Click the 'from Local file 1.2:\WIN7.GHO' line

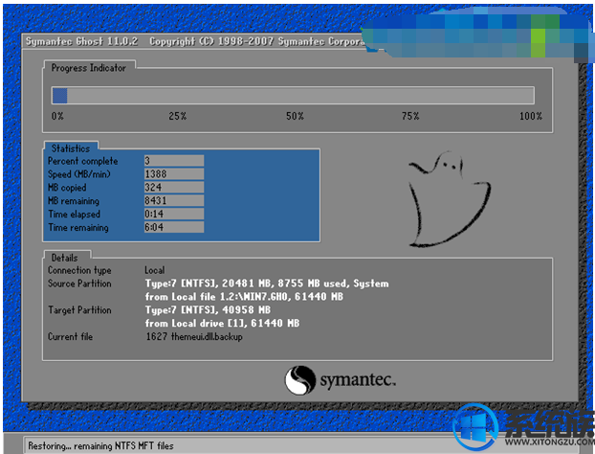(x=244, y=296)
